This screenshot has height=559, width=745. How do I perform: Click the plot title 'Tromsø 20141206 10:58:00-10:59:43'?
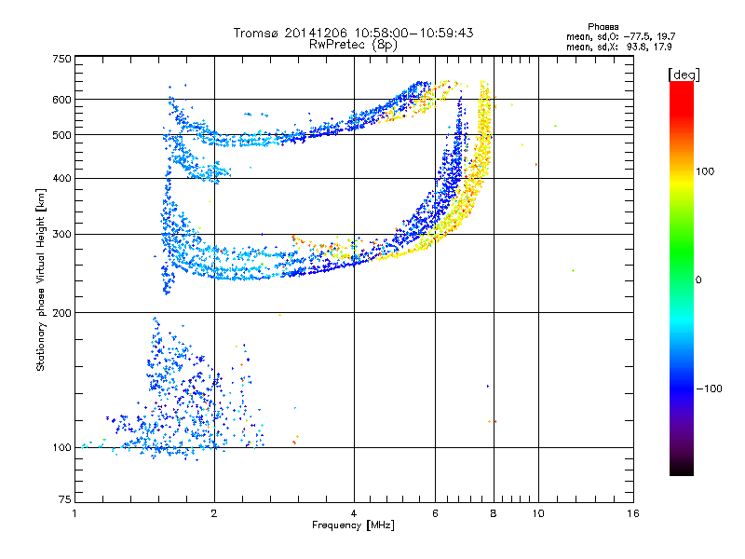pos(354,33)
